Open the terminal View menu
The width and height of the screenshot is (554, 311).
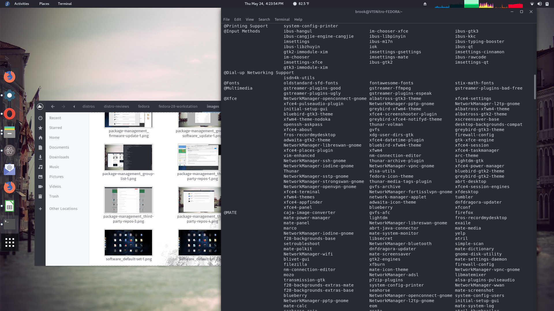250,19
